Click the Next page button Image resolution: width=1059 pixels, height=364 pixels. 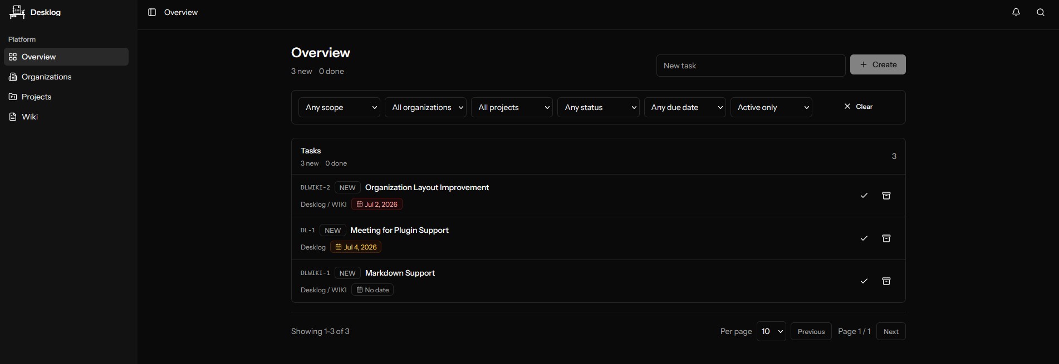point(891,332)
